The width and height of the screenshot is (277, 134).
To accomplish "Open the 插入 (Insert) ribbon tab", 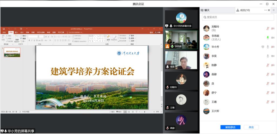I will click(17, 32).
